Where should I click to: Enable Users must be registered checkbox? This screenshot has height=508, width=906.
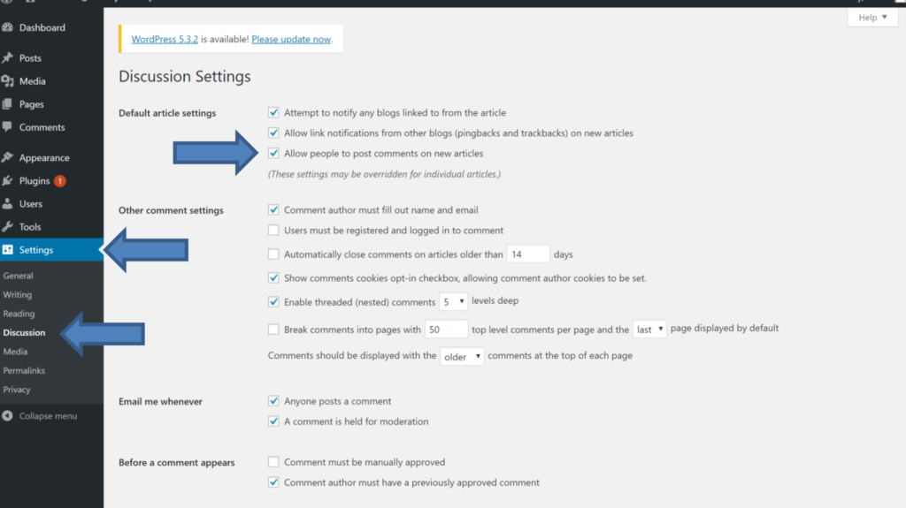273,231
